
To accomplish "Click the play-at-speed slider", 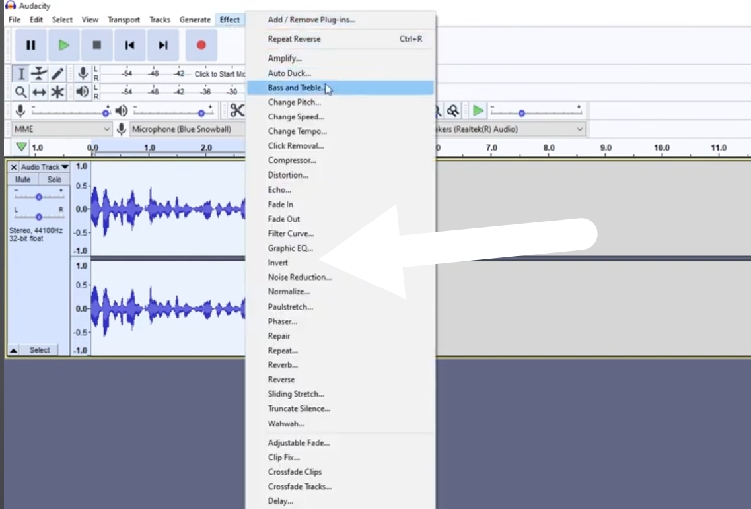I will (536, 112).
